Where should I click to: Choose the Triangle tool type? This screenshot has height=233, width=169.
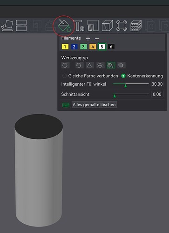click(89, 65)
